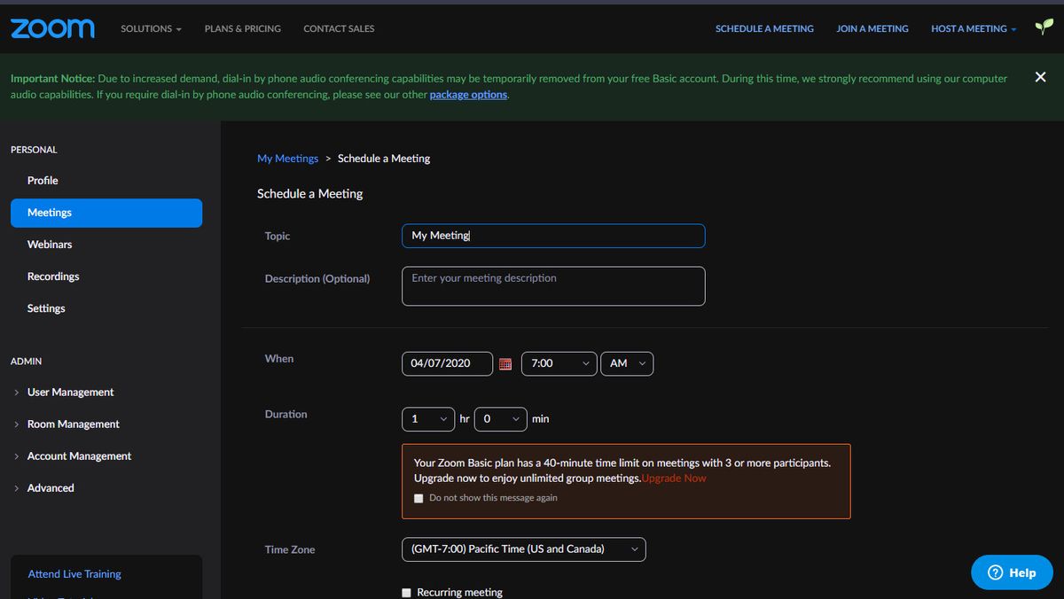Open the calendar date picker icon

[x=505, y=363]
